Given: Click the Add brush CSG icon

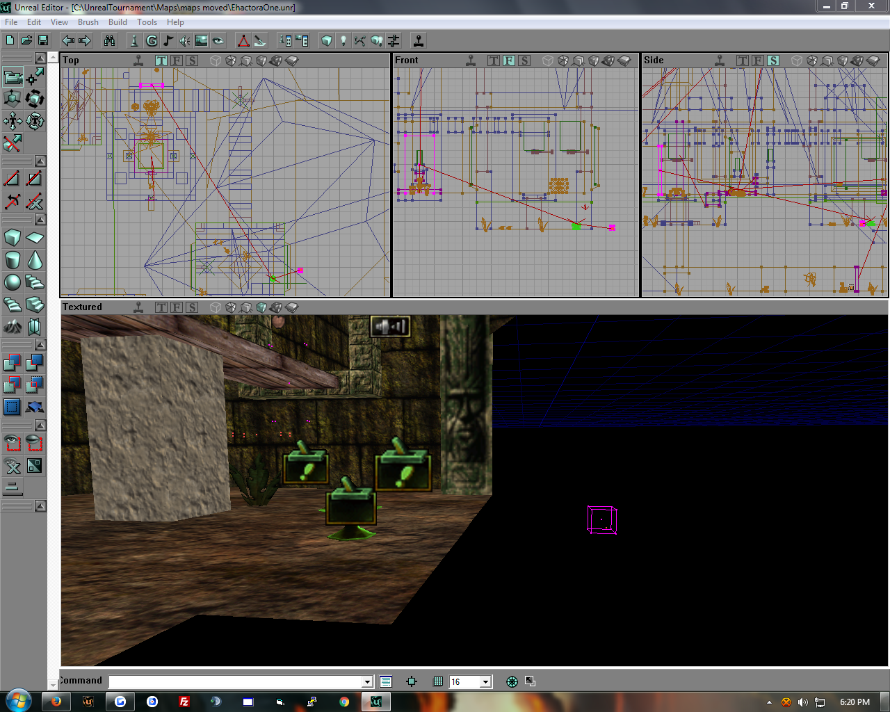Looking at the screenshot, I should [x=13, y=362].
